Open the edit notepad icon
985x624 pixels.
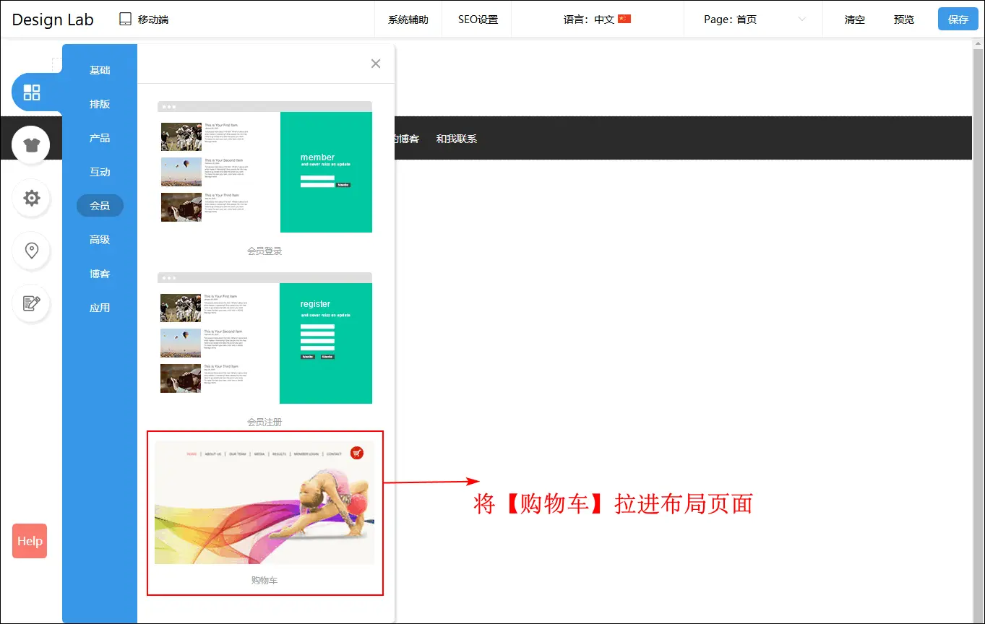point(31,303)
